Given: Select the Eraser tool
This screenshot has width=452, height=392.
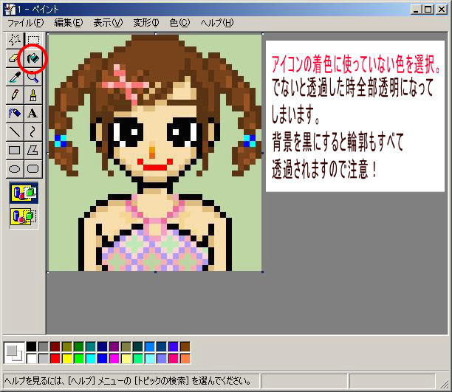Looking at the screenshot, I should click(x=15, y=58).
